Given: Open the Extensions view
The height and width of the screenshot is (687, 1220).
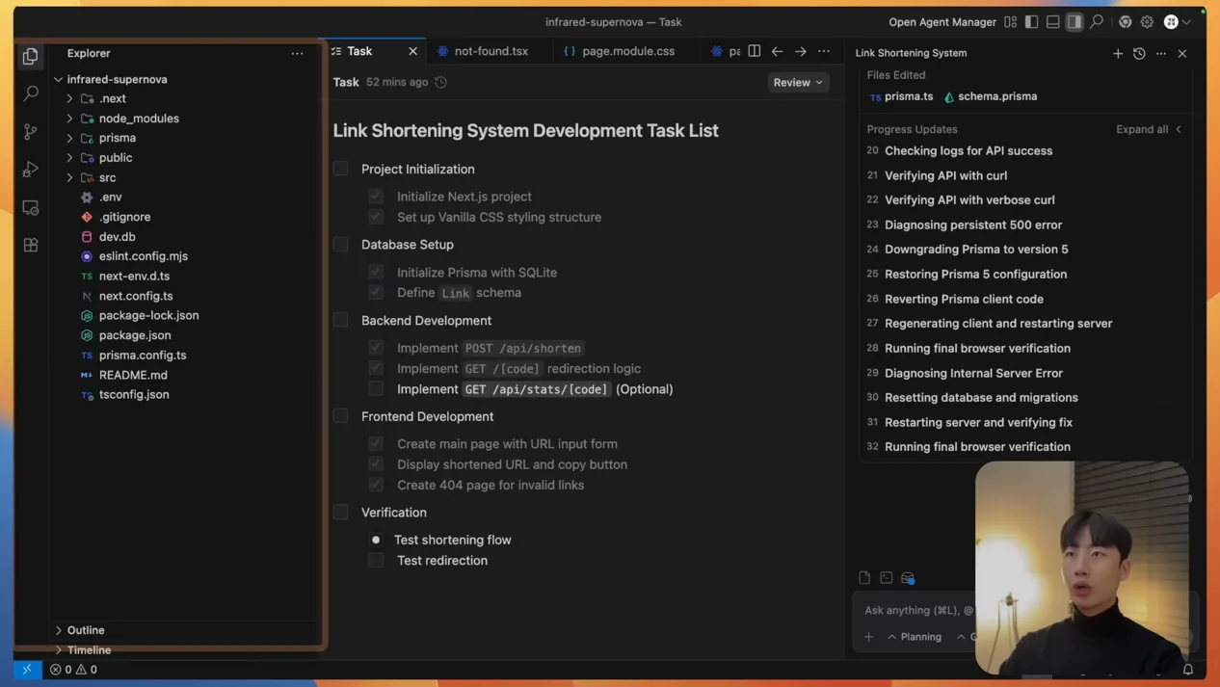Looking at the screenshot, I should [x=31, y=245].
